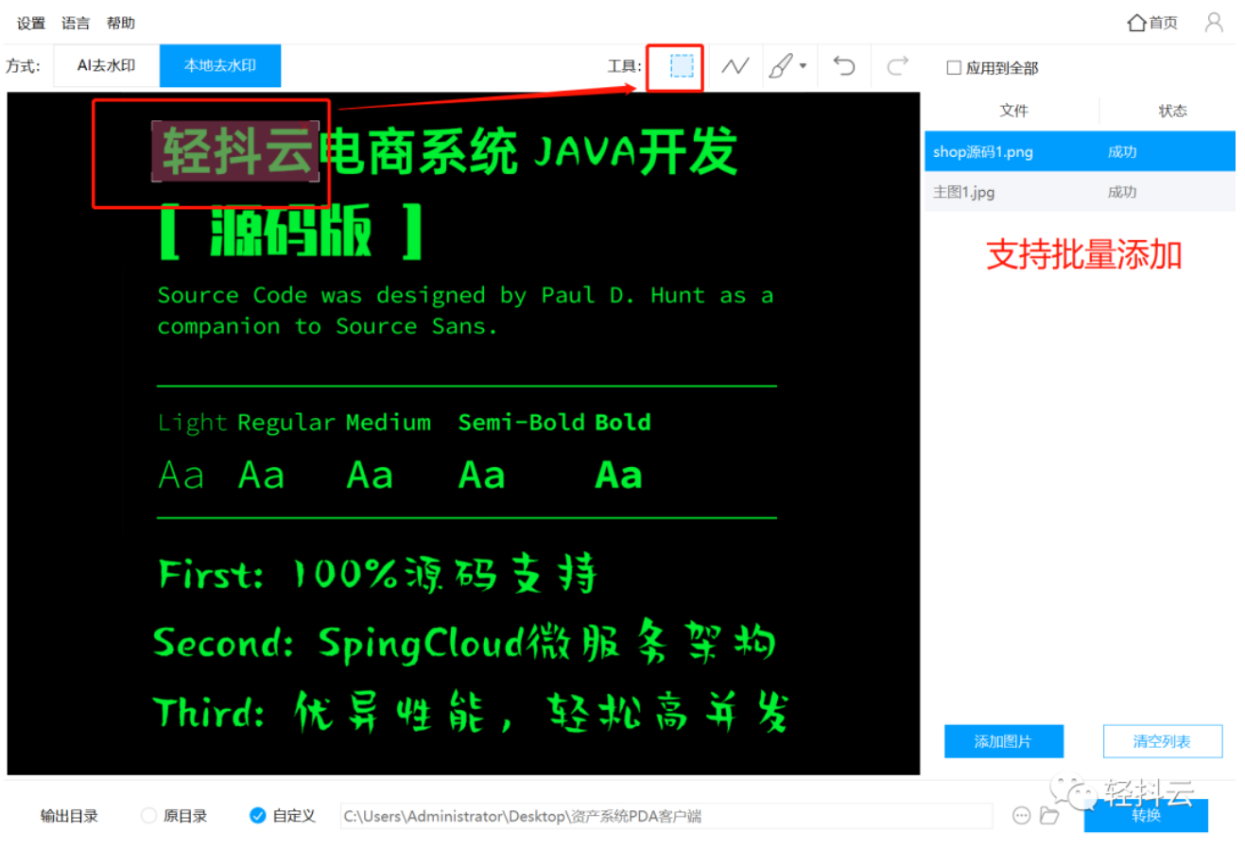Enable the 应用到全部 checkbox
The image size is (1245, 849).
954,68
